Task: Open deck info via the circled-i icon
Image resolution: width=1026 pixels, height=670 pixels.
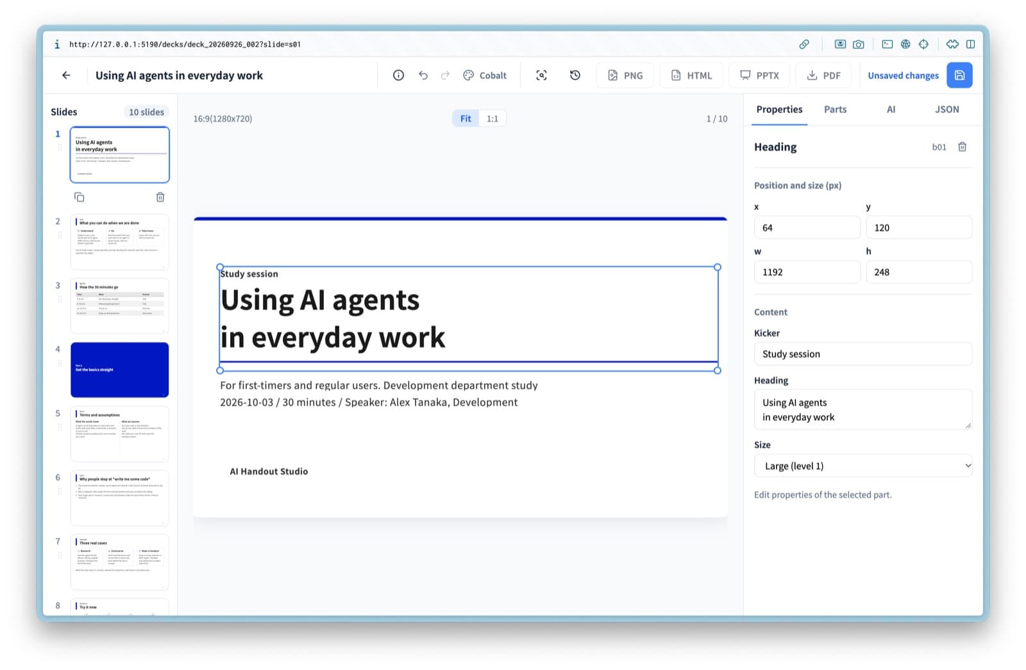Action: point(398,76)
